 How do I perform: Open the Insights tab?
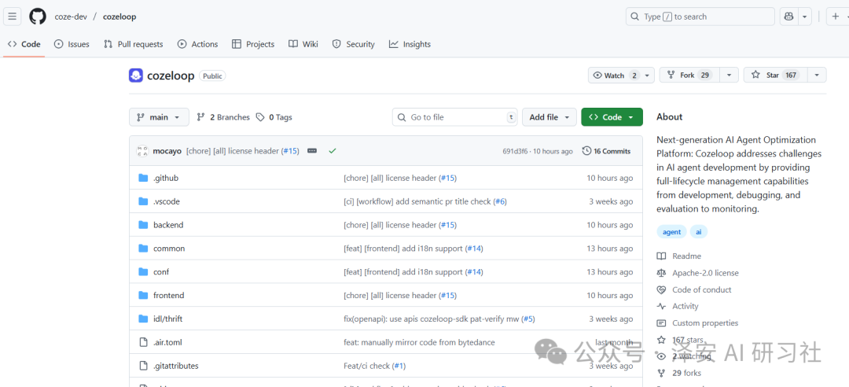(x=410, y=45)
